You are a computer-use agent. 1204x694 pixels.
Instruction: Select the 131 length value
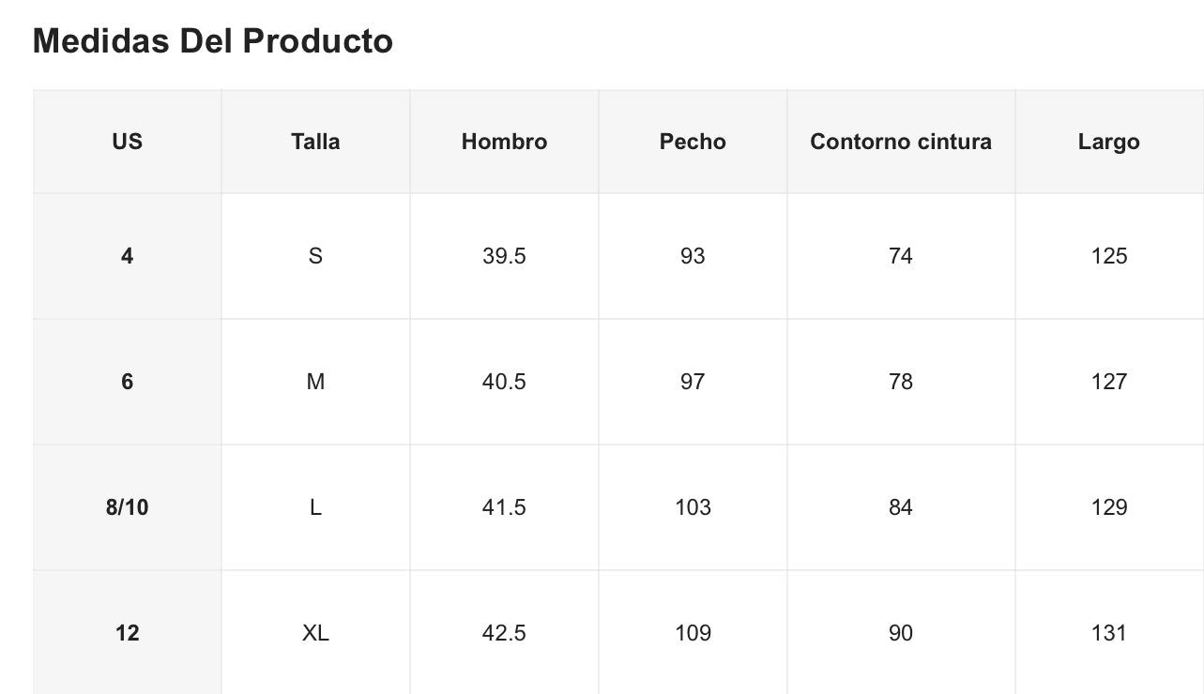pyautogui.click(x=1108, y=633)
